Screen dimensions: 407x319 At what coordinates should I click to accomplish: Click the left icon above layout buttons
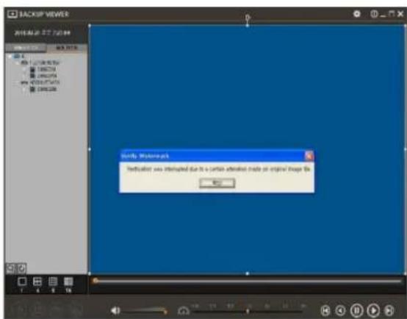10,268
